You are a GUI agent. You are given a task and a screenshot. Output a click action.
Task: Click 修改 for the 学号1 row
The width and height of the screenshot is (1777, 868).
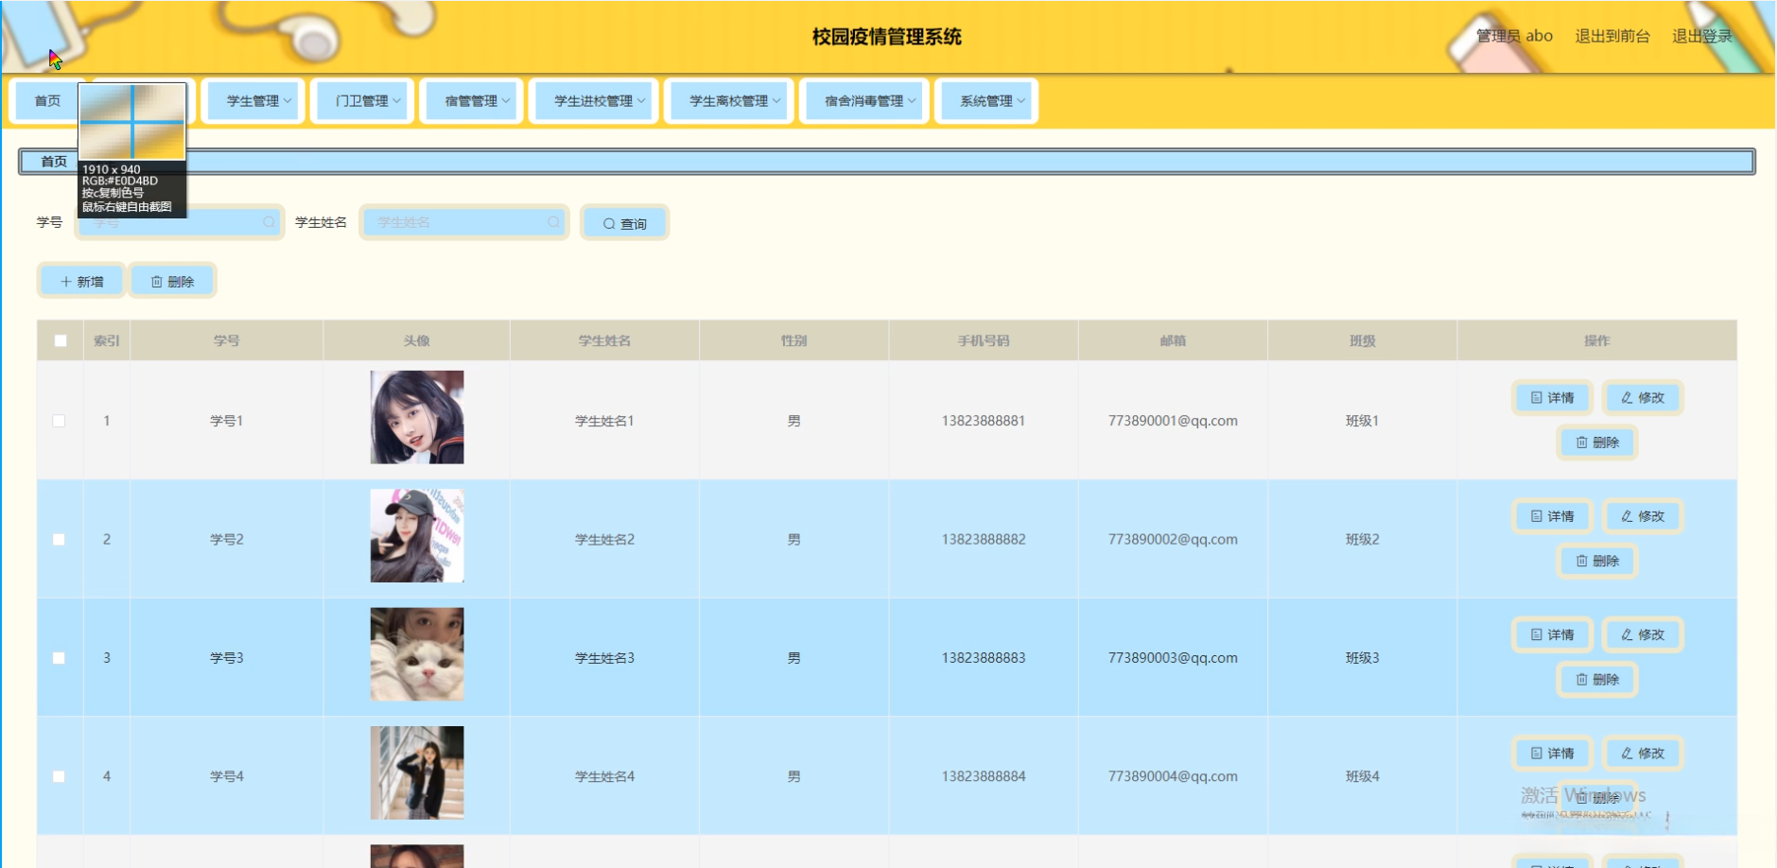click(x=1643, y=398)
